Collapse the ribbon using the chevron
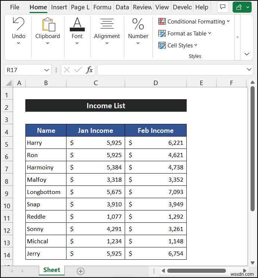Image resolution: width=258 pixels, height=278 pixels. [246, 54]
